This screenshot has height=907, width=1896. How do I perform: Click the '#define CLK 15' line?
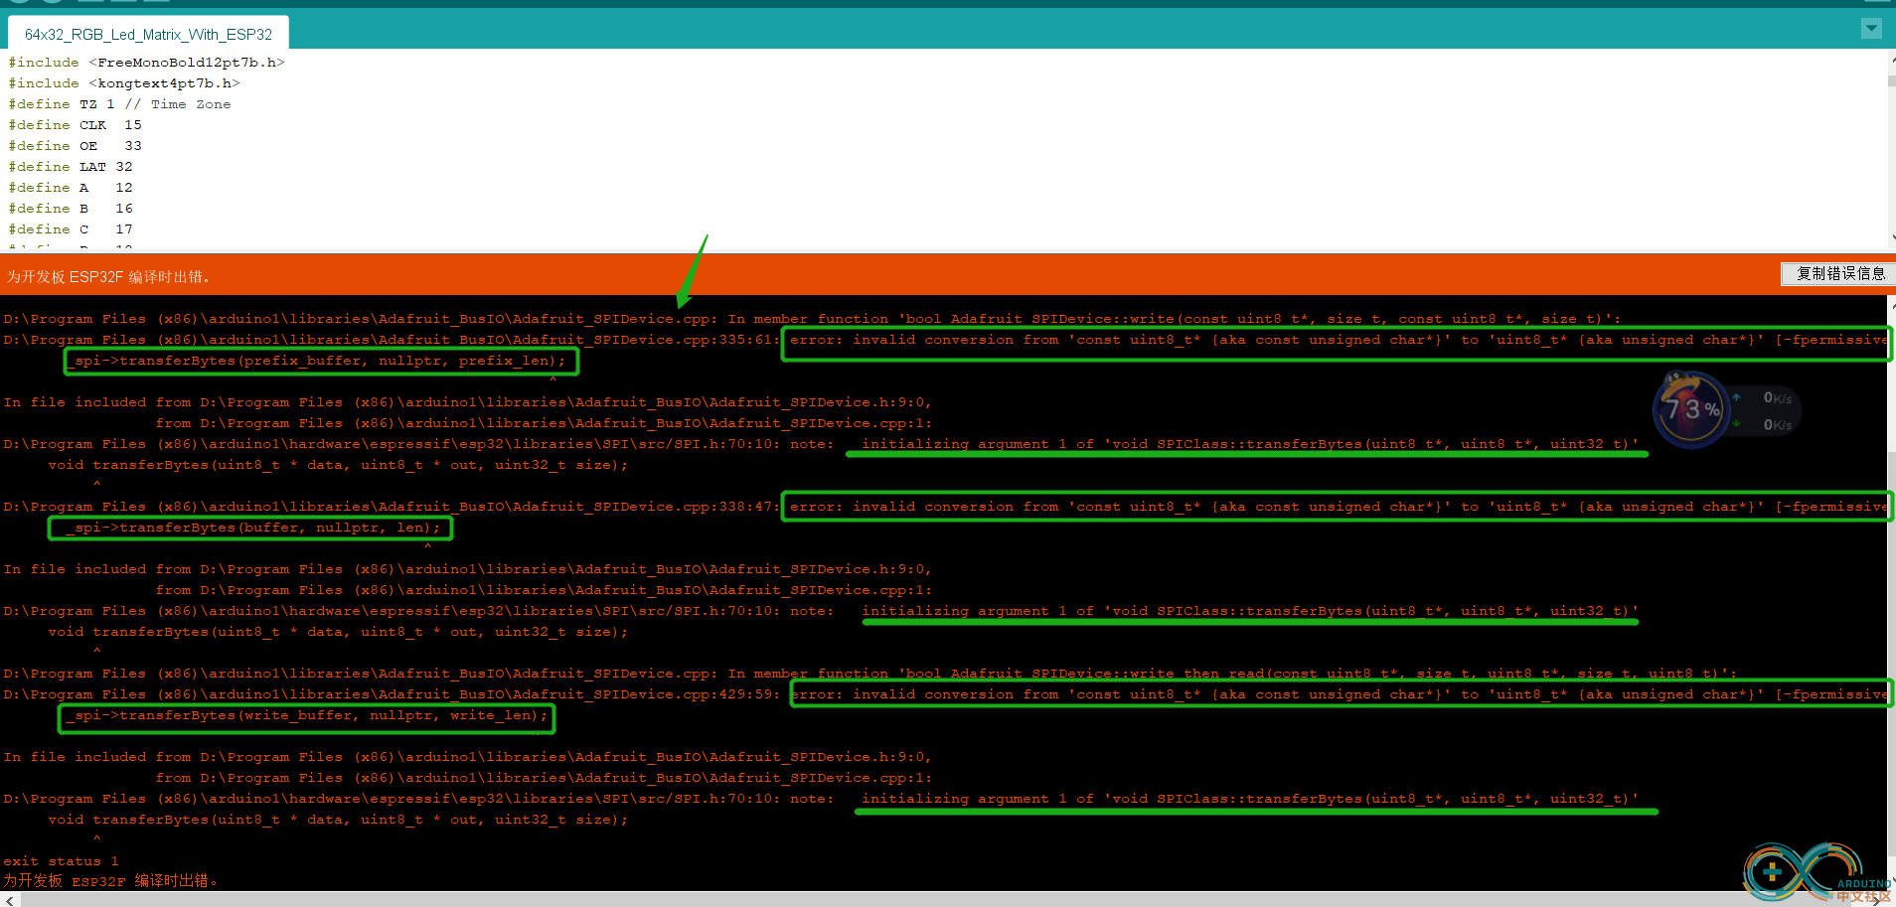click(76, 125)
